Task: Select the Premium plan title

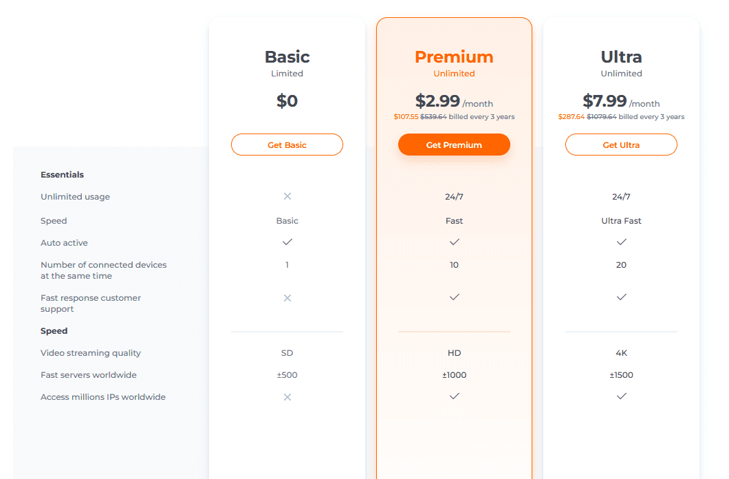Action: click(x=454, y=56)
